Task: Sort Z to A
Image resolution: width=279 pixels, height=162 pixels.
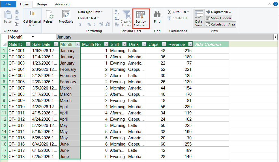Action: pos(117,18)
